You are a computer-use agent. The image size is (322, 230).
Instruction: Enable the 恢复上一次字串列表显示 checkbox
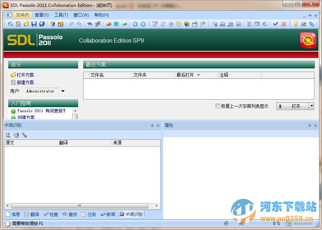218,105
